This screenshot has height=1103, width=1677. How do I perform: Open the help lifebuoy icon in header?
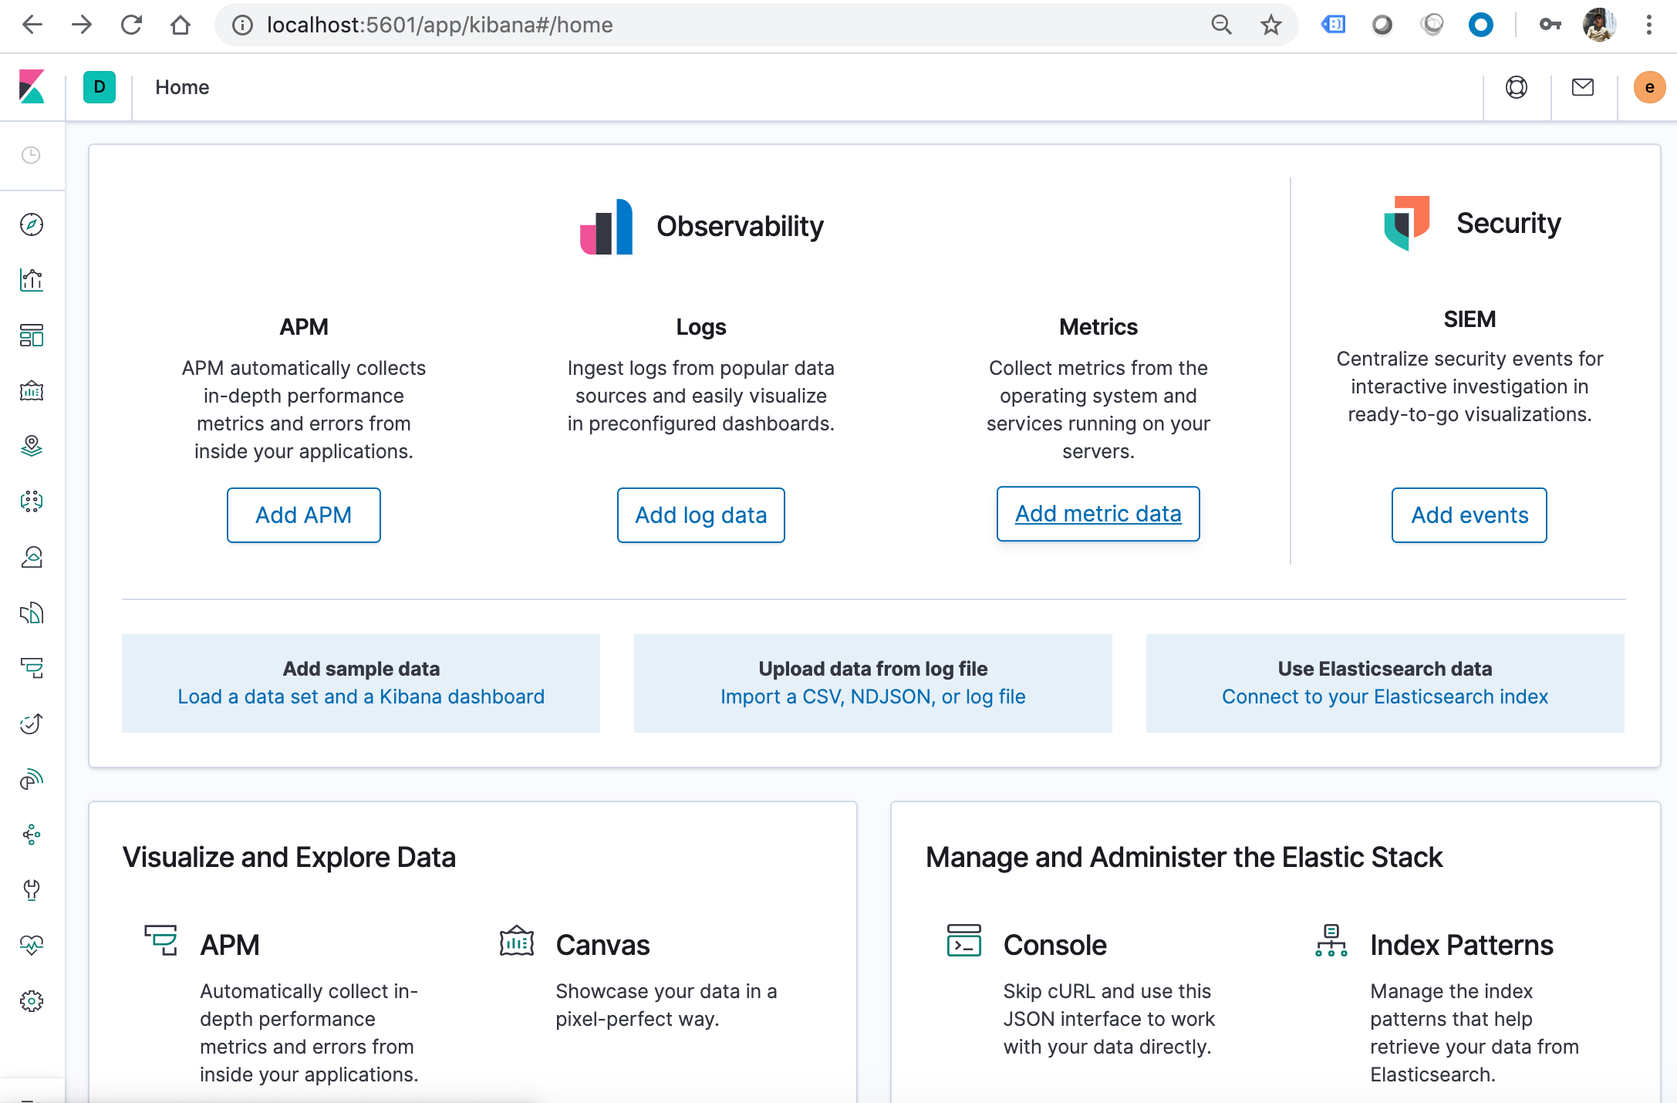[x=1517, y=87]
